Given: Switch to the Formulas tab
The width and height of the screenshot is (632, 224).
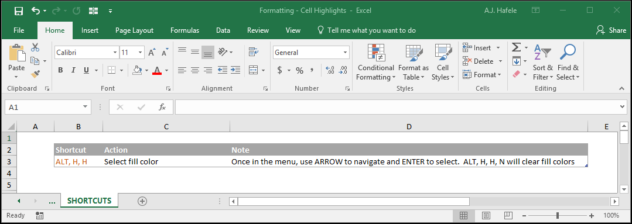Looking at the screenshot, I should pos(185,30).
